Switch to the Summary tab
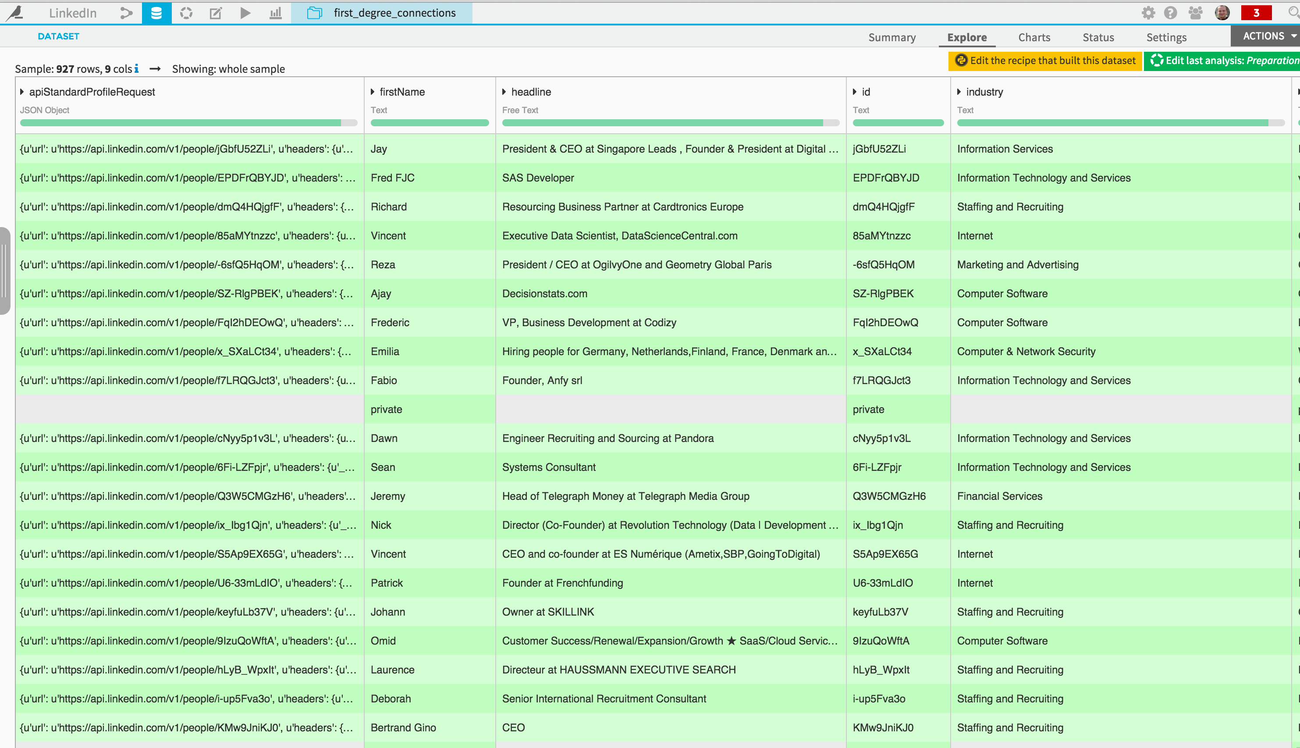This screenshot has width=1300, height=748. pyautogui.click(x=892, y=37)
